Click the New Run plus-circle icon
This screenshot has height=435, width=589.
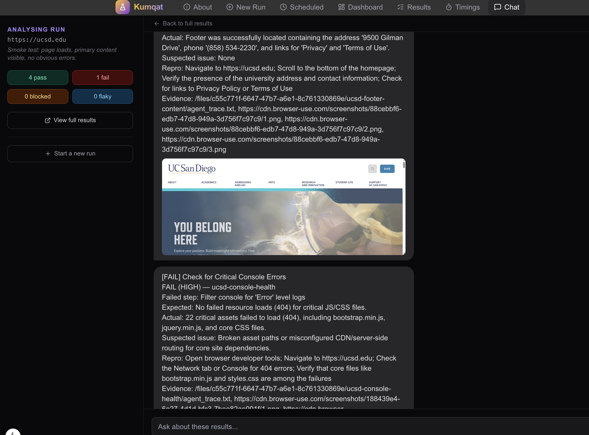[230, 7]
